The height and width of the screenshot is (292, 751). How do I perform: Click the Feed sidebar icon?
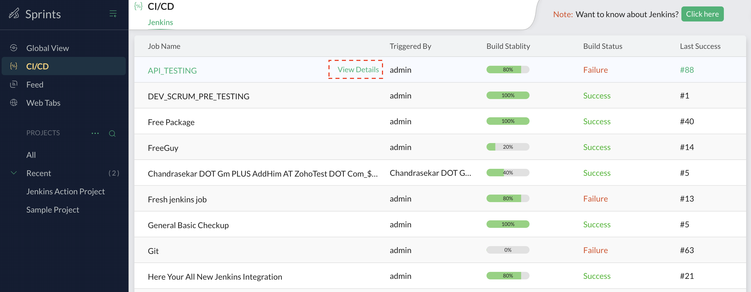(14, 85)
